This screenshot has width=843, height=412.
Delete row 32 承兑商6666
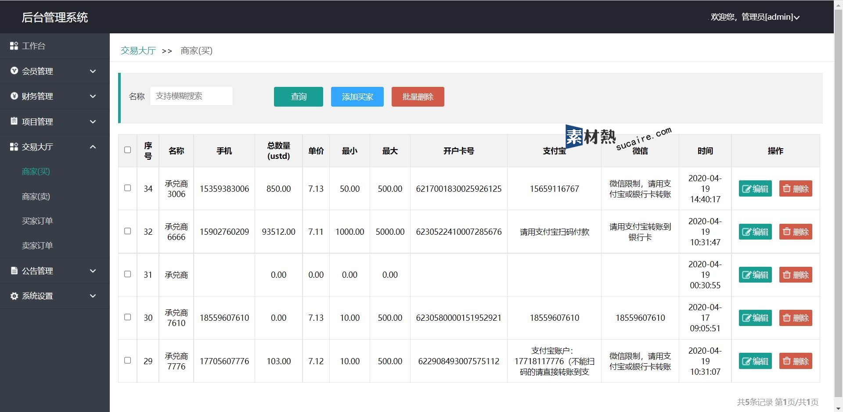pyautogui.click(x=796, y=232)
